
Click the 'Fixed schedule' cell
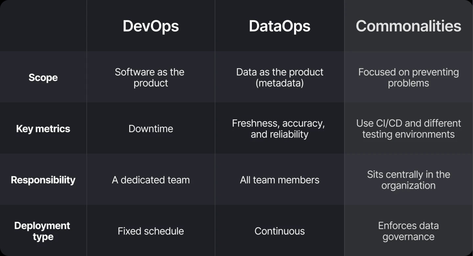pos(151,231)
